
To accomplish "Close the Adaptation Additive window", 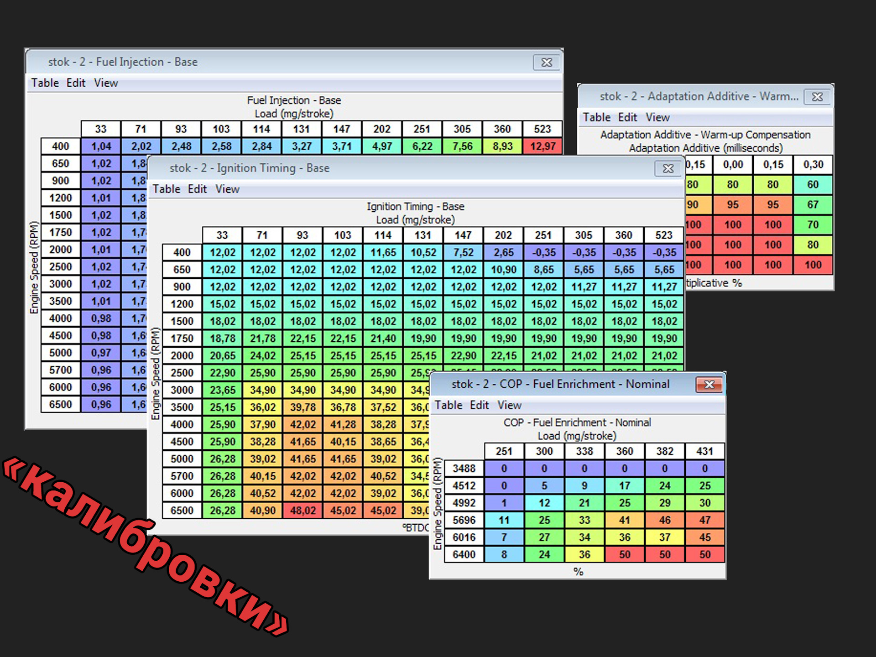I will pyautogui.click(x=817, y=97).
